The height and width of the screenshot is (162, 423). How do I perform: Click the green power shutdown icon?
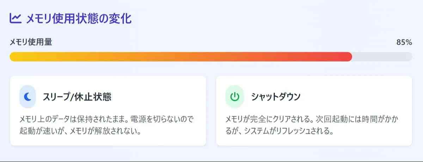pos(234,97)
